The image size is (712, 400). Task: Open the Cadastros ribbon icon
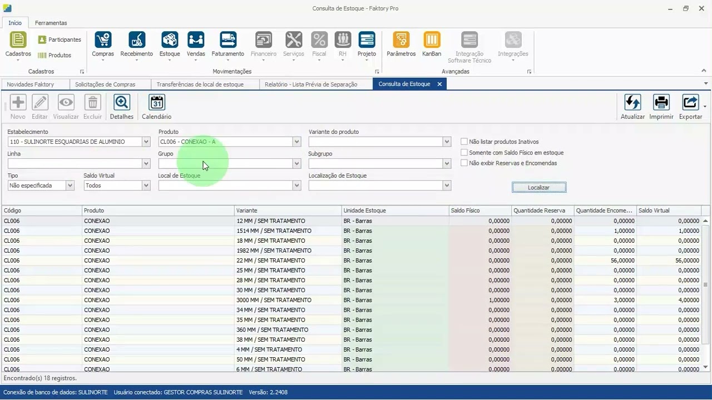tap(18, 40)
